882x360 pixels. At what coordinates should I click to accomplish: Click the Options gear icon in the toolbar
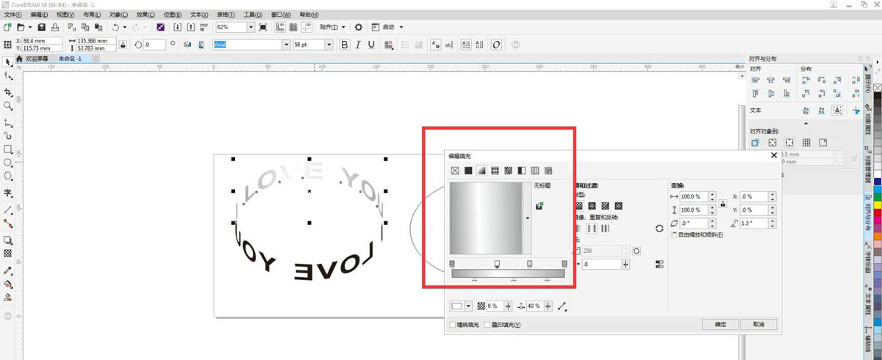(x=359, y=27)
